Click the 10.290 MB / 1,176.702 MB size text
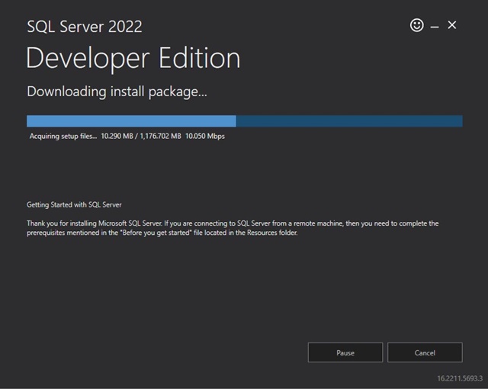Image resolution: width=488 pixels, height=389 pixels. (141, 136)
